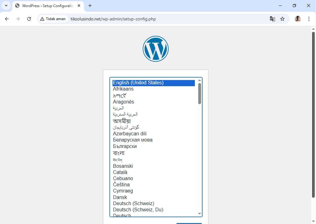Pick Azərbaycan dili language

click(x=130, y=133)
